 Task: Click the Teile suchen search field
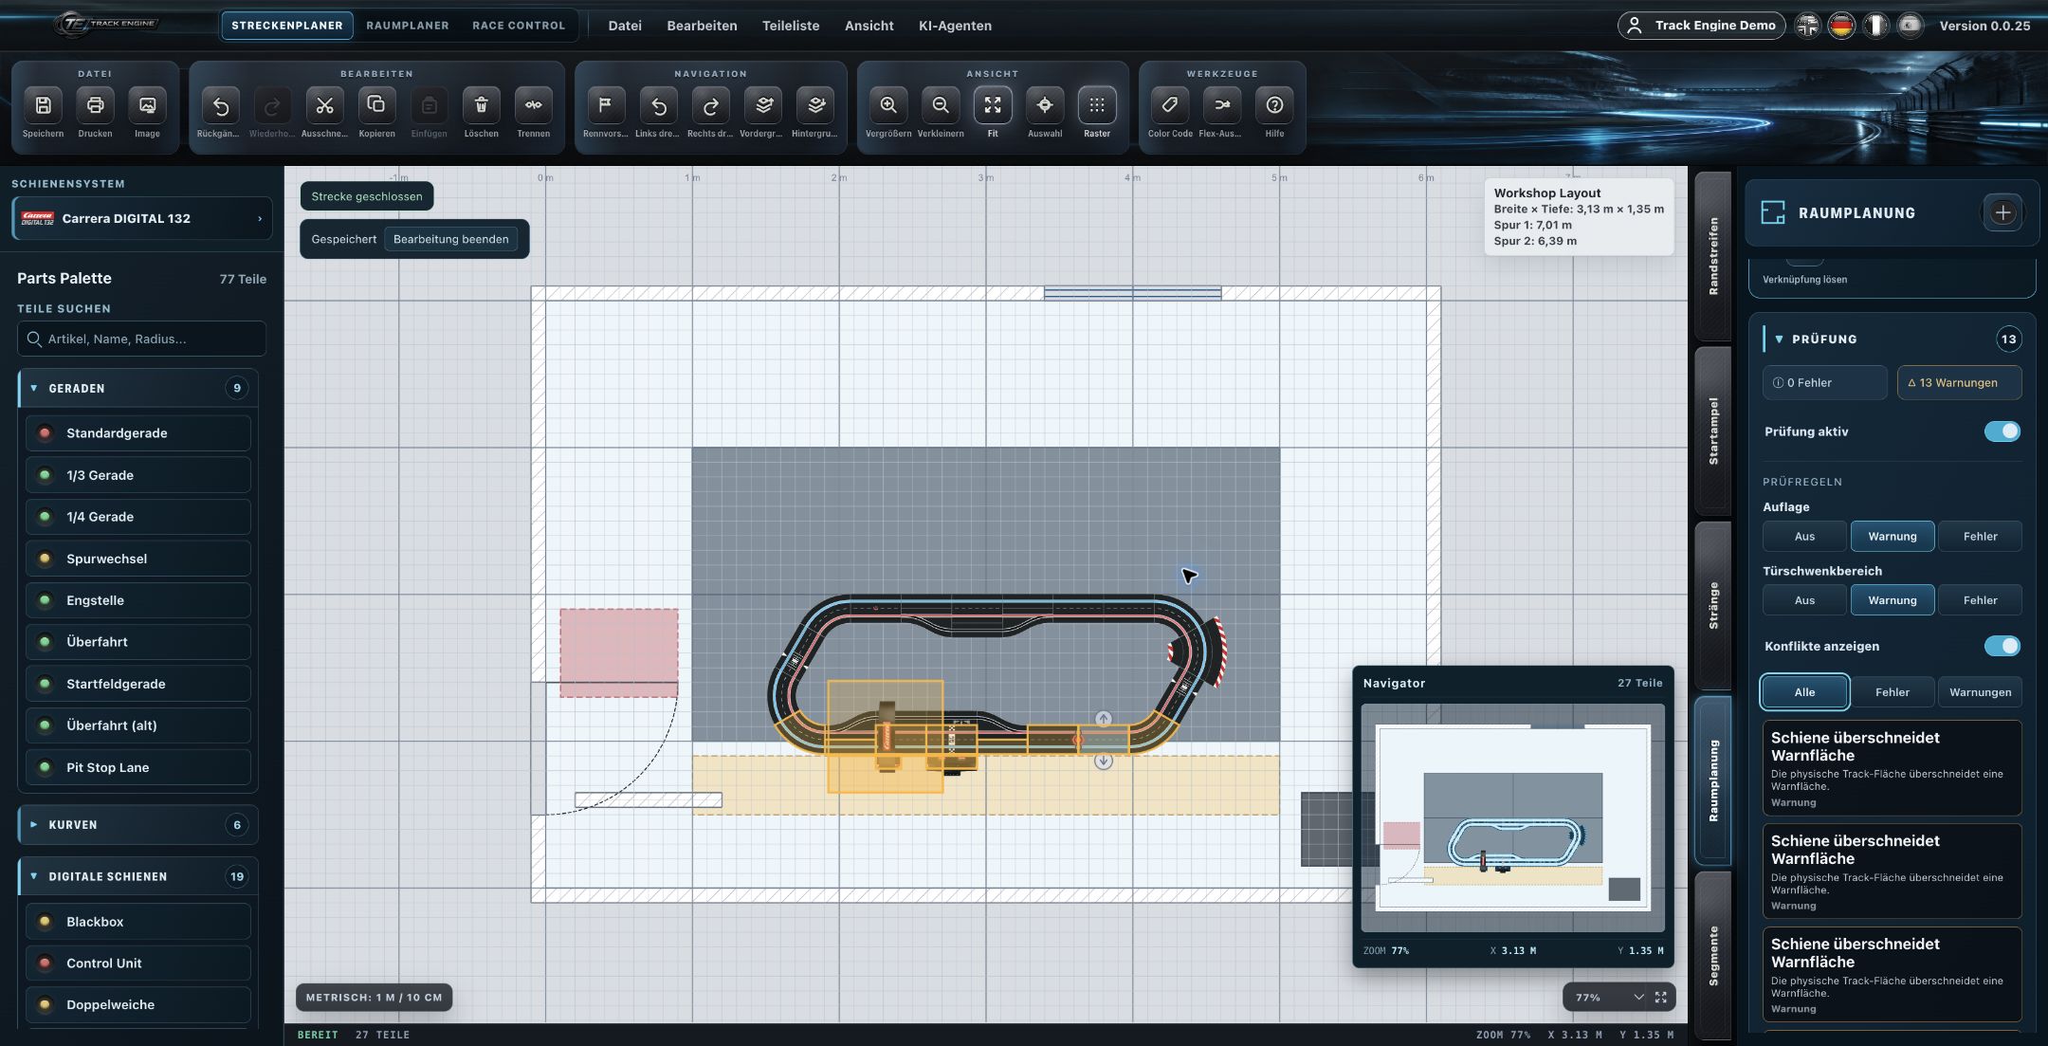click(x=141, y=339)
